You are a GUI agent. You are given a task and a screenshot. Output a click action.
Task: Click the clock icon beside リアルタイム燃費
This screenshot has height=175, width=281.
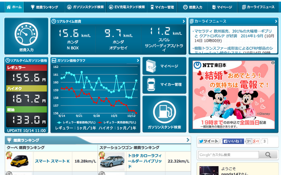54,21
